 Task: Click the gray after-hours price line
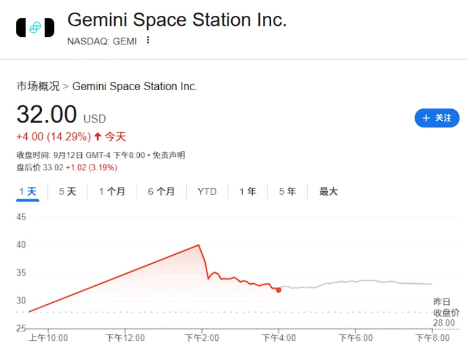(x=356, y=283)
